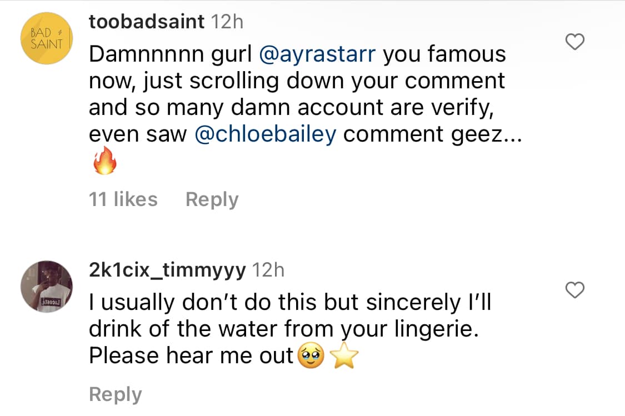This screenshot has height=416, width=625.
Task: Click the "Please hear me out" text
Action: click(191, 356)
